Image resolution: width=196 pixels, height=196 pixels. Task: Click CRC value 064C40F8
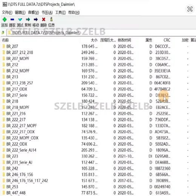pos(162,83)
